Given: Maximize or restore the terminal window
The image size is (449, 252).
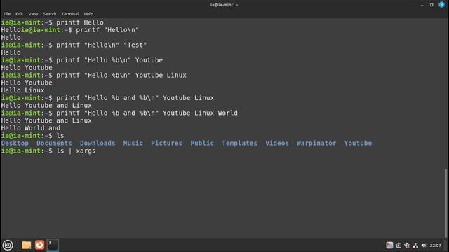Looking at the screenshot, I should [431, 5].
